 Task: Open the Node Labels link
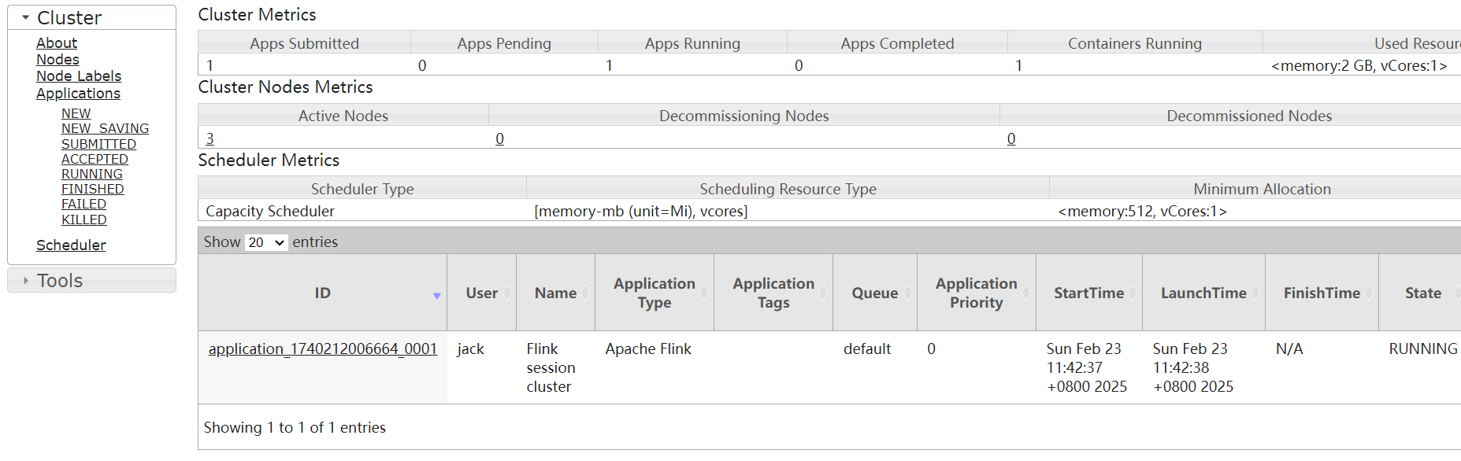pos(79,76)
